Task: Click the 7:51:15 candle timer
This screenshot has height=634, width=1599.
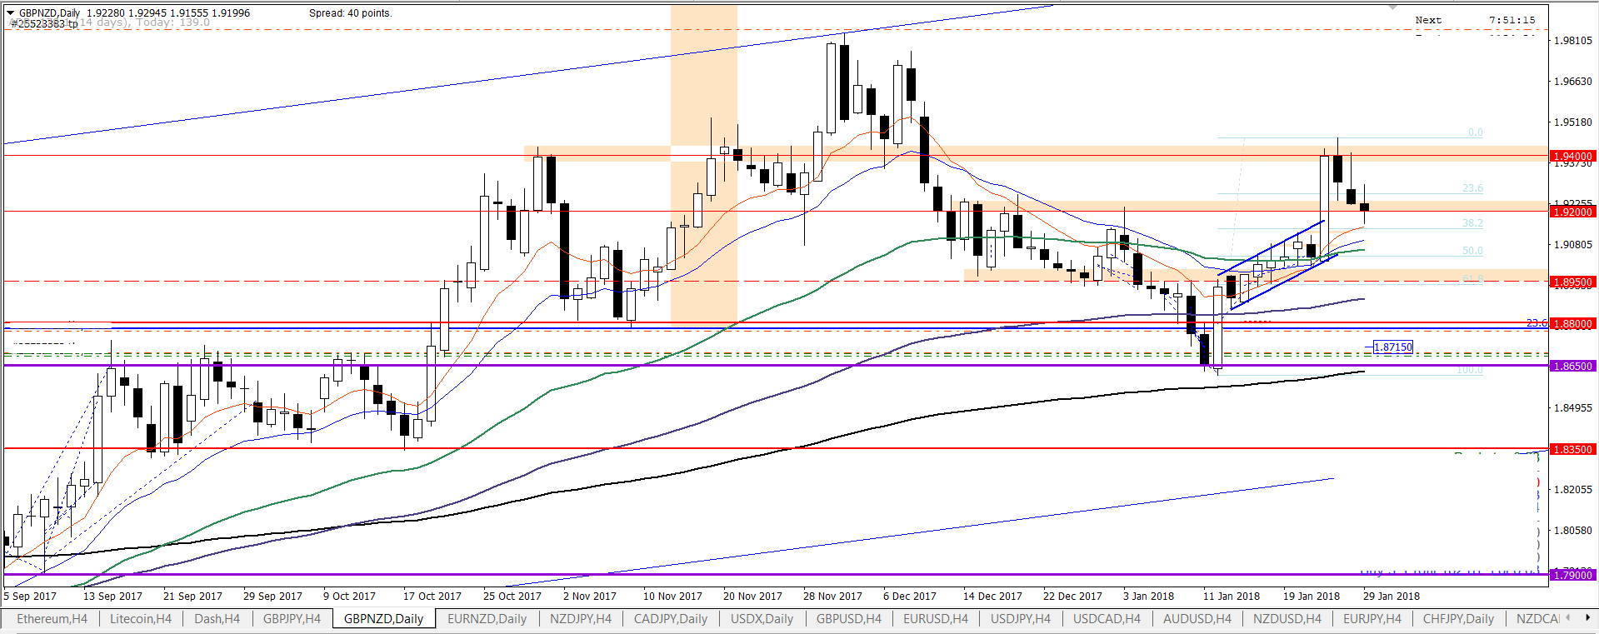Action: tap(1512, 20)
